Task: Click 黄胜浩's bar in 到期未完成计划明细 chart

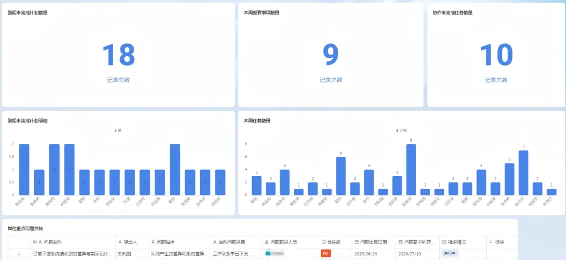Action: (54, 170)
